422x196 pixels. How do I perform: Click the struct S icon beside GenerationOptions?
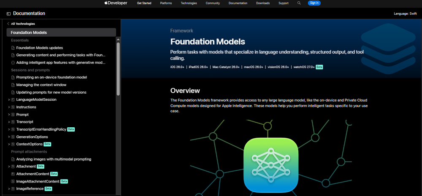coord(13,137)
